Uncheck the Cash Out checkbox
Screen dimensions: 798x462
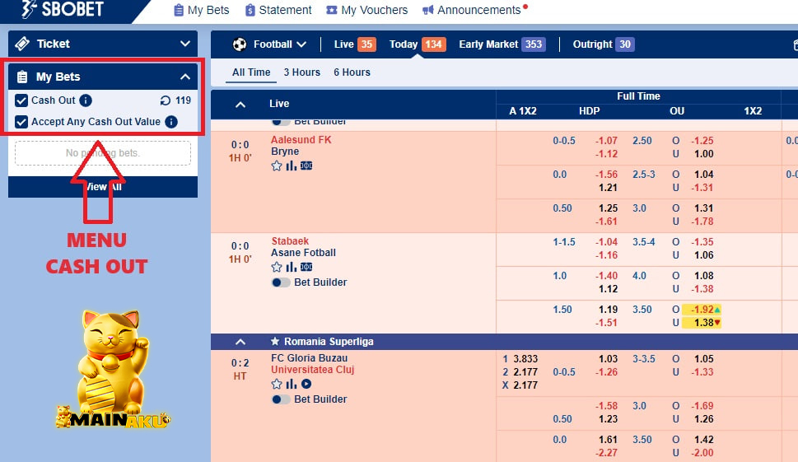point(21,100)
